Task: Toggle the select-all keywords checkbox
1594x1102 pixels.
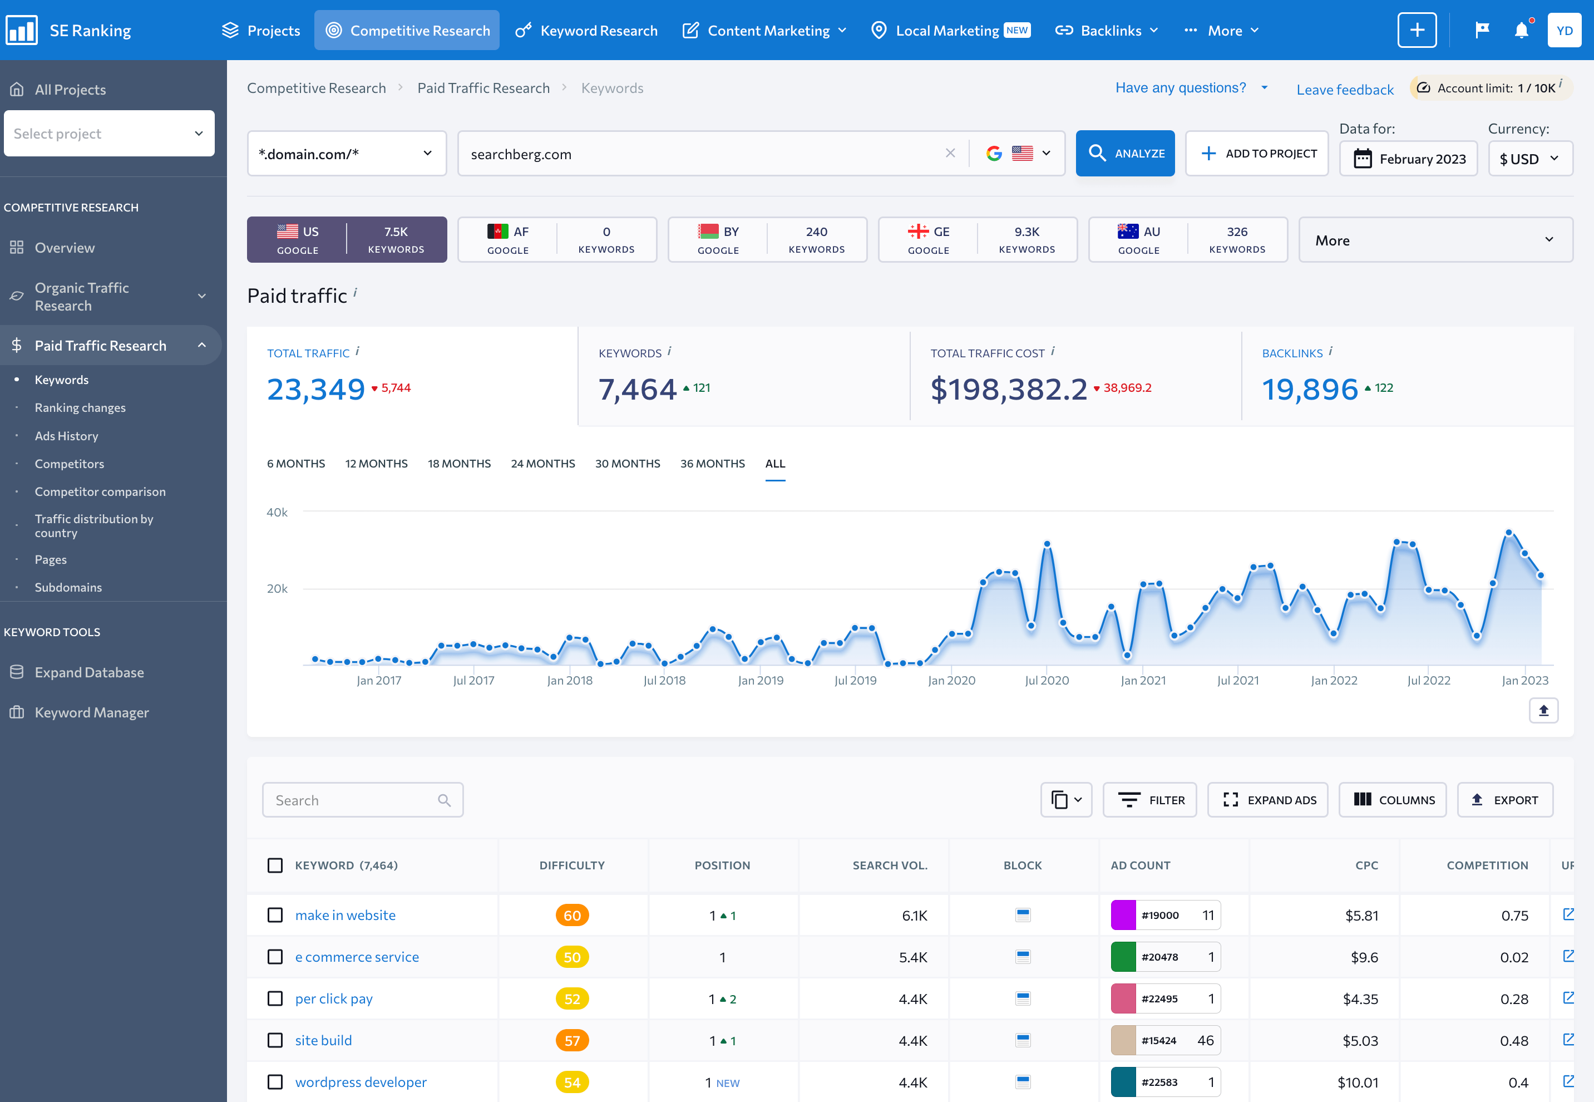Action: tap(275, 864)
